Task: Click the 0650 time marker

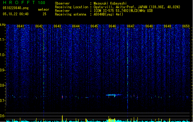Action: (186, 26)
